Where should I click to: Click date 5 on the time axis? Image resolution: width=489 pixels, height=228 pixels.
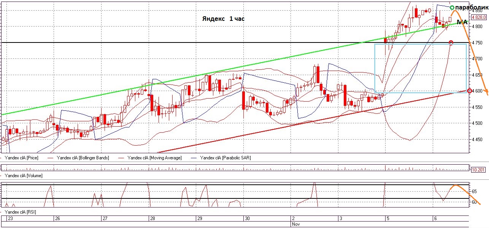[x=388, y=219]
